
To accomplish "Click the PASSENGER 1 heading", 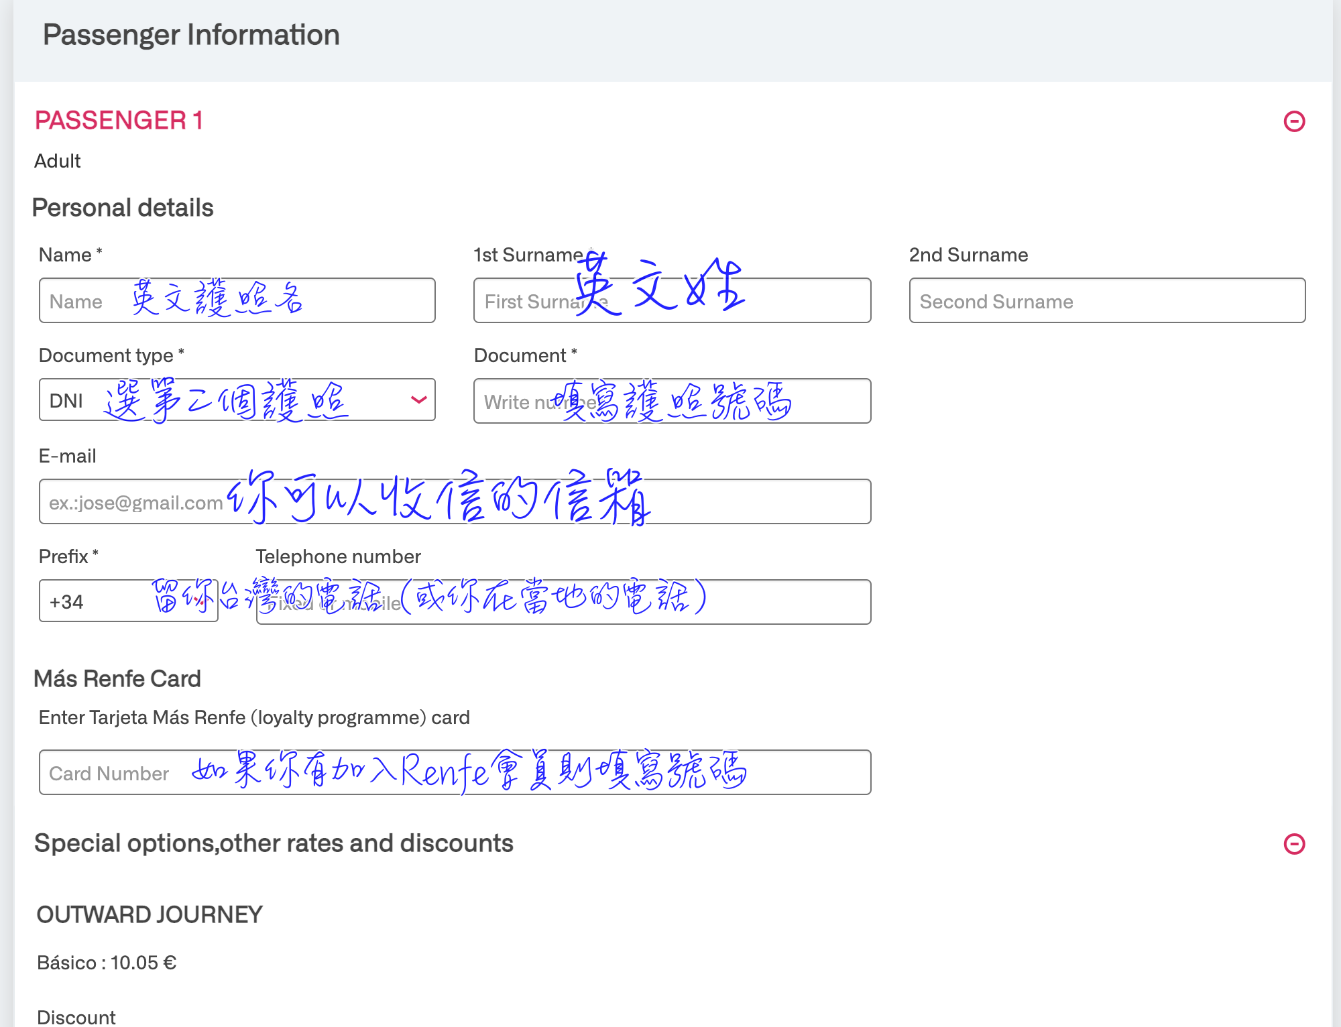I will pyautogui.click(x=119, y=121).
